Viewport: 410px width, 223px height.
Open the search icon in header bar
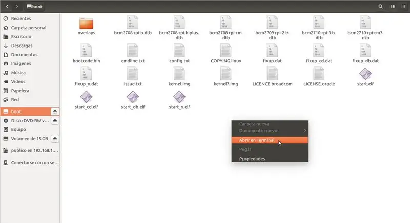tap(380, 7)
